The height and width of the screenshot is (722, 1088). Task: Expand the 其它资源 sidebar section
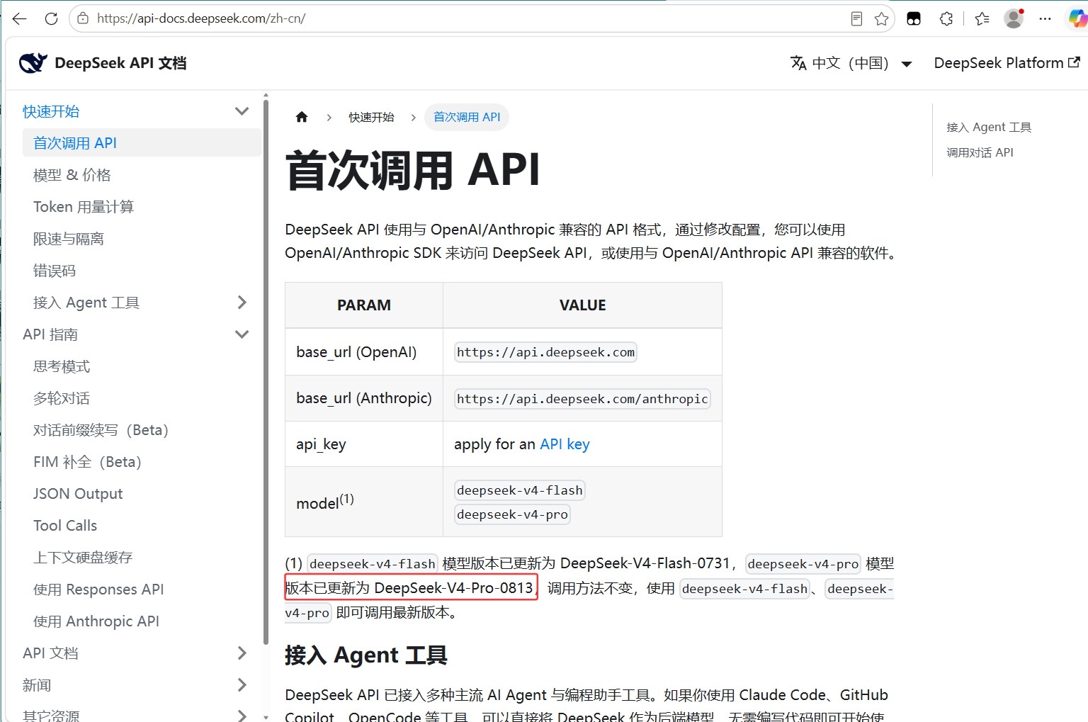[x=242, y=716]
